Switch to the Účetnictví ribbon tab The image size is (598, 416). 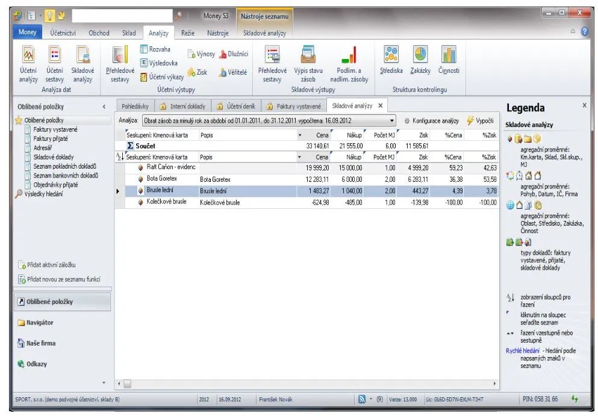pos(63,33)
